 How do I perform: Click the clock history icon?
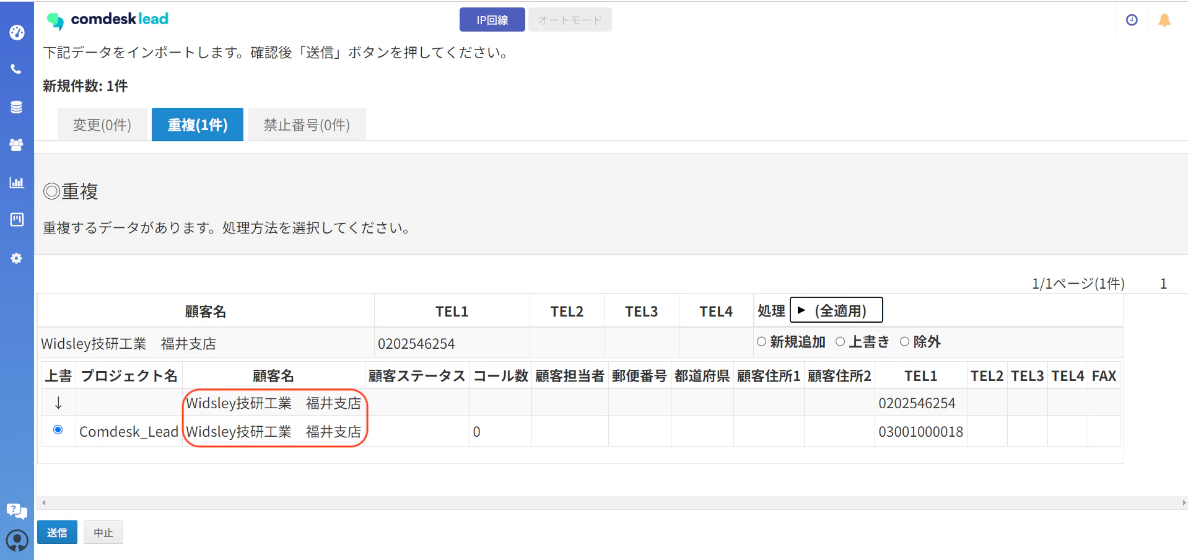coord(1131,20)
